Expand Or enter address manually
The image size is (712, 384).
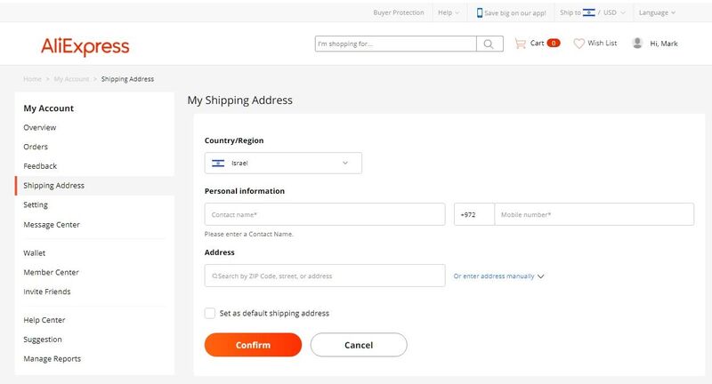pos(498,276)
